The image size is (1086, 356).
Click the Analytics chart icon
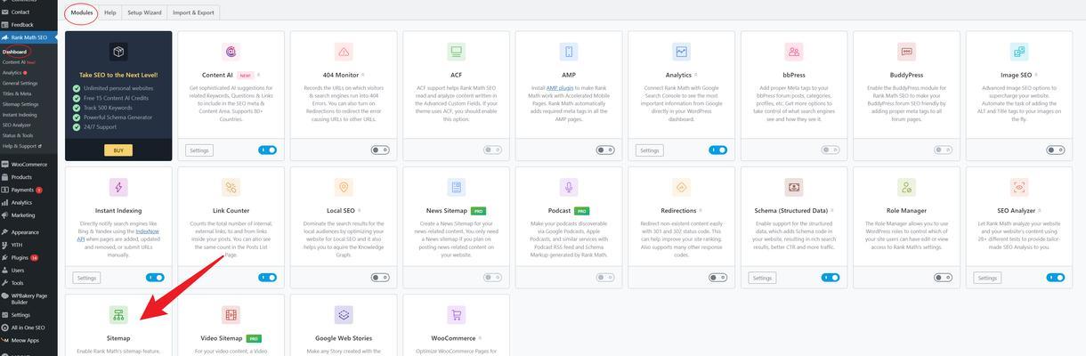[x=681, y=52]
